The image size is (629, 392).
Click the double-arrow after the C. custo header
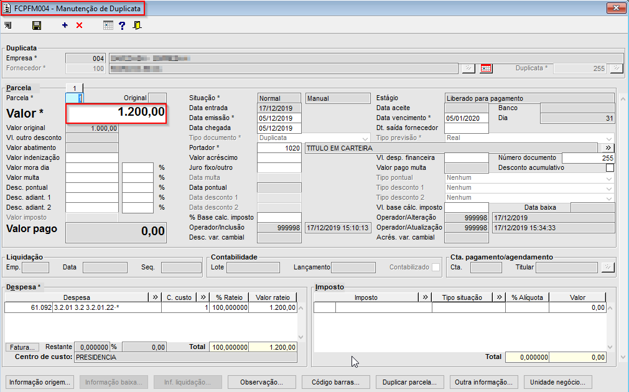[203, 297]
